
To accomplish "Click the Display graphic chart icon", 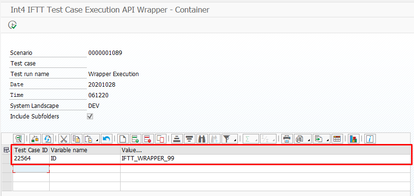I will pos(354,139).
